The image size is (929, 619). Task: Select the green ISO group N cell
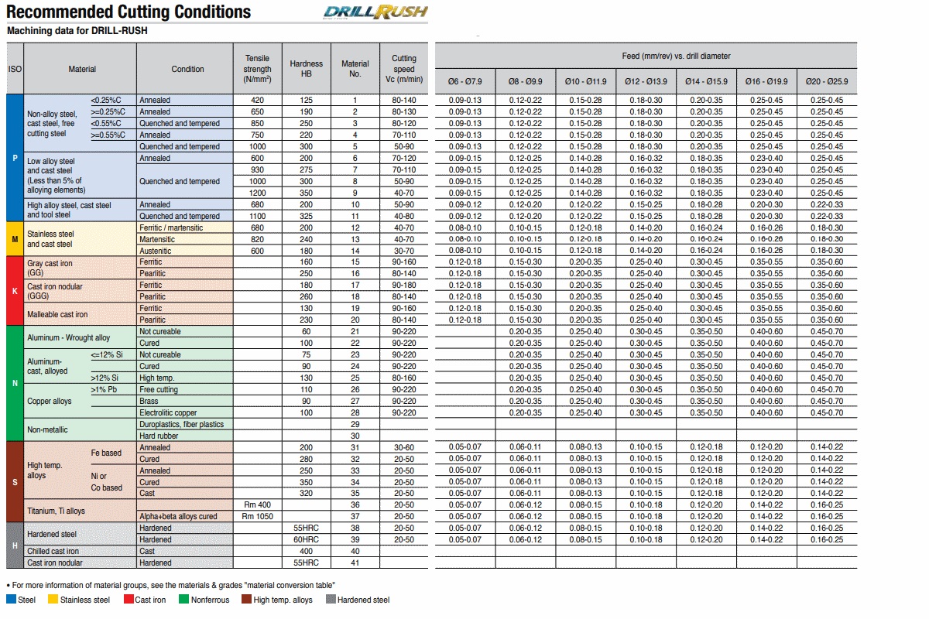pos(15,384)
